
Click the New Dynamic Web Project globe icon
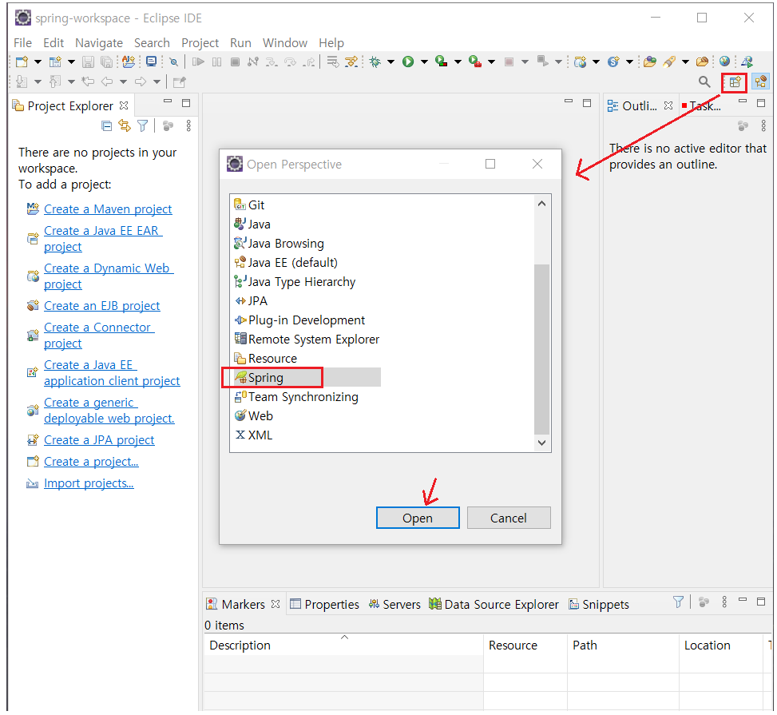click(581, 62)
